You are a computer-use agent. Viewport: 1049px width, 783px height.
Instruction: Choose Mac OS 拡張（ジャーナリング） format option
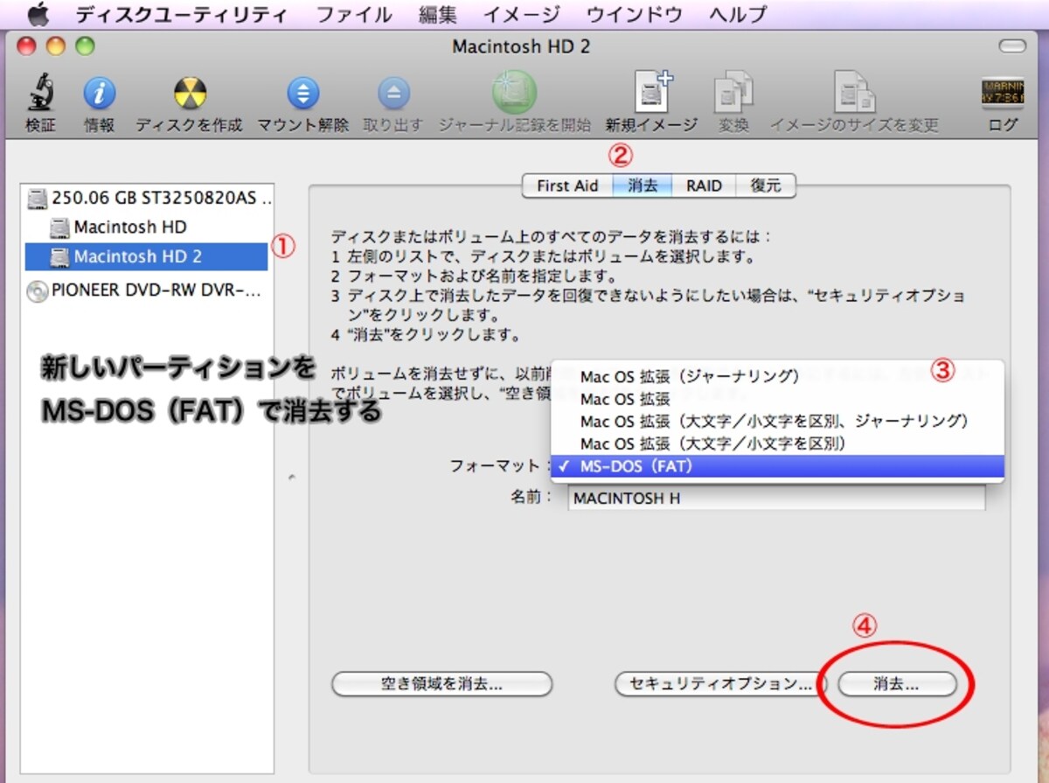tap(778, 376)
